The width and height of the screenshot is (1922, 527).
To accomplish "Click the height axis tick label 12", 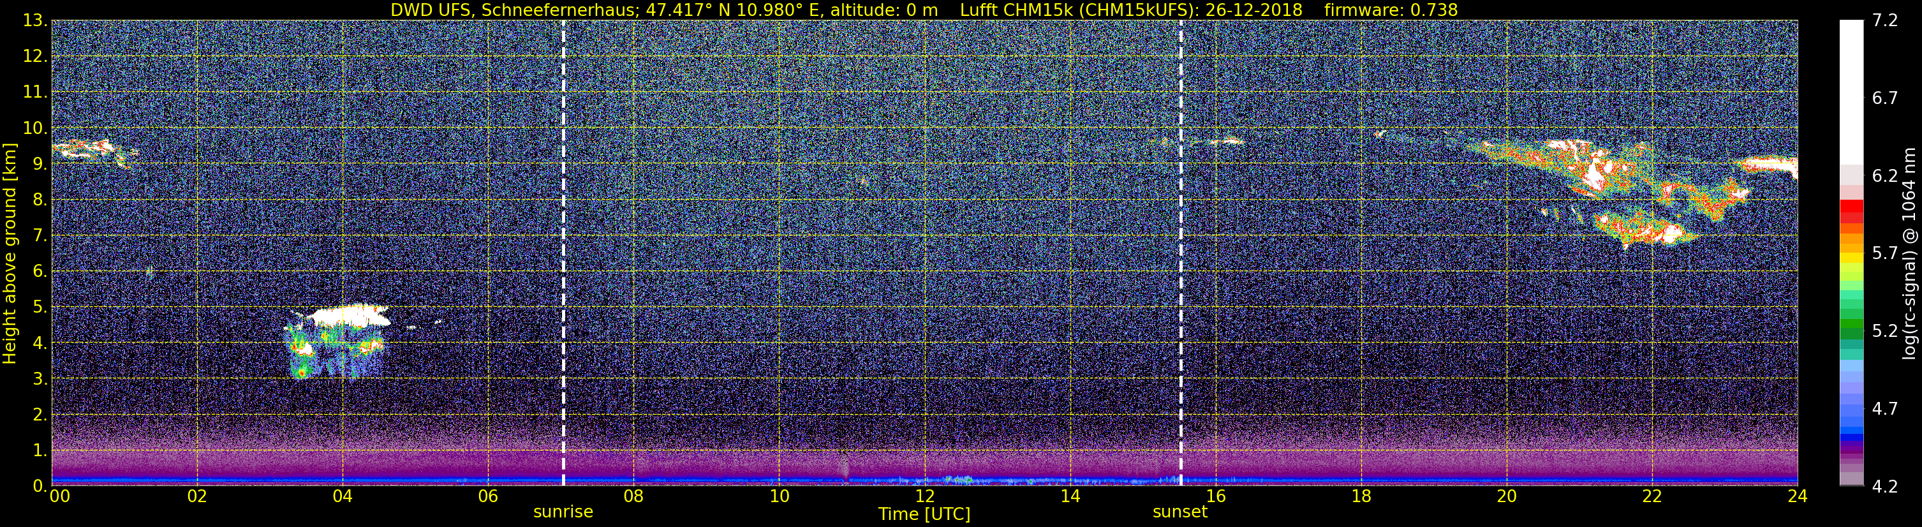I will [34, 57].
